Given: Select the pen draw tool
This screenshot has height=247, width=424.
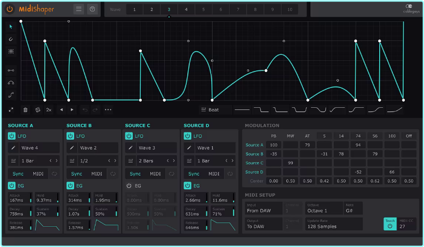Looking at the screenshot, I should [x=11, y=39].
